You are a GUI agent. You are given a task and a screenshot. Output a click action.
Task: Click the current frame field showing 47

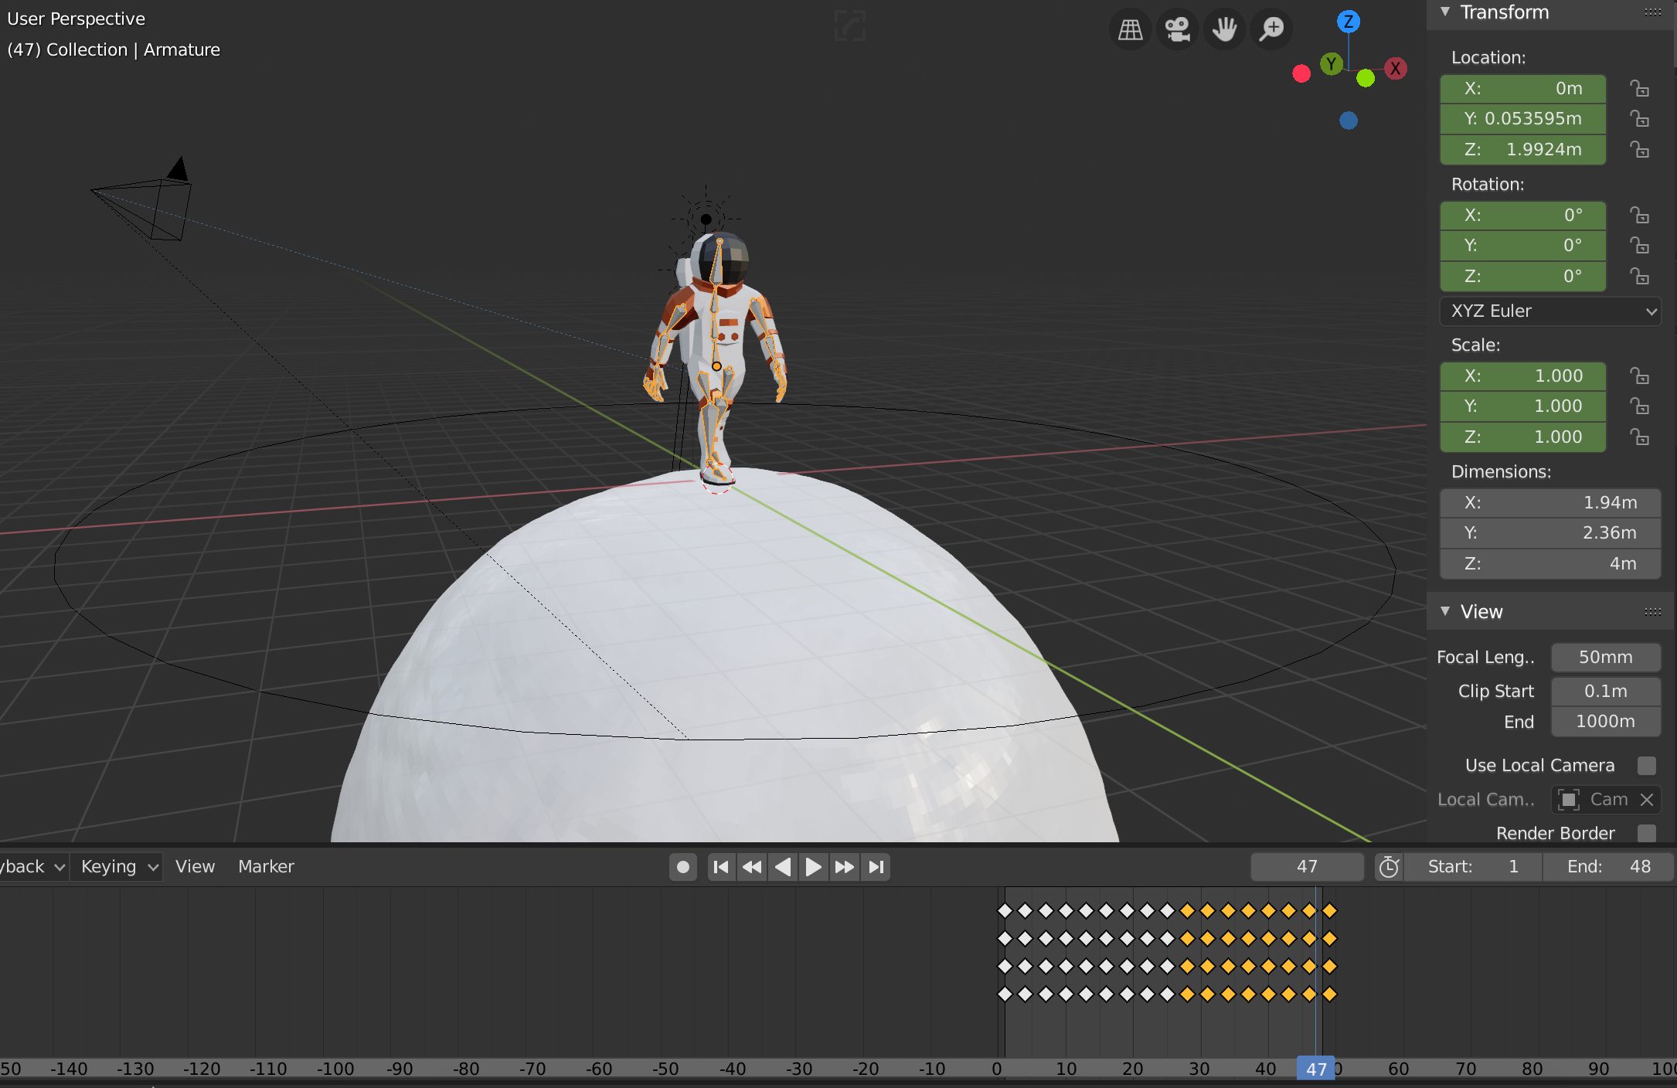[1307, 867]
